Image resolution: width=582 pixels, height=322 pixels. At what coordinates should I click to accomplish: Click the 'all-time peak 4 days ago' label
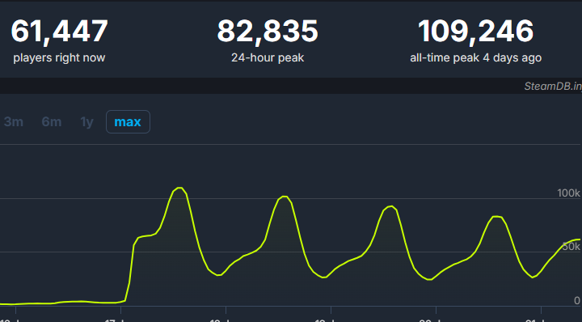pyautogui.click(x=476, y=57)
